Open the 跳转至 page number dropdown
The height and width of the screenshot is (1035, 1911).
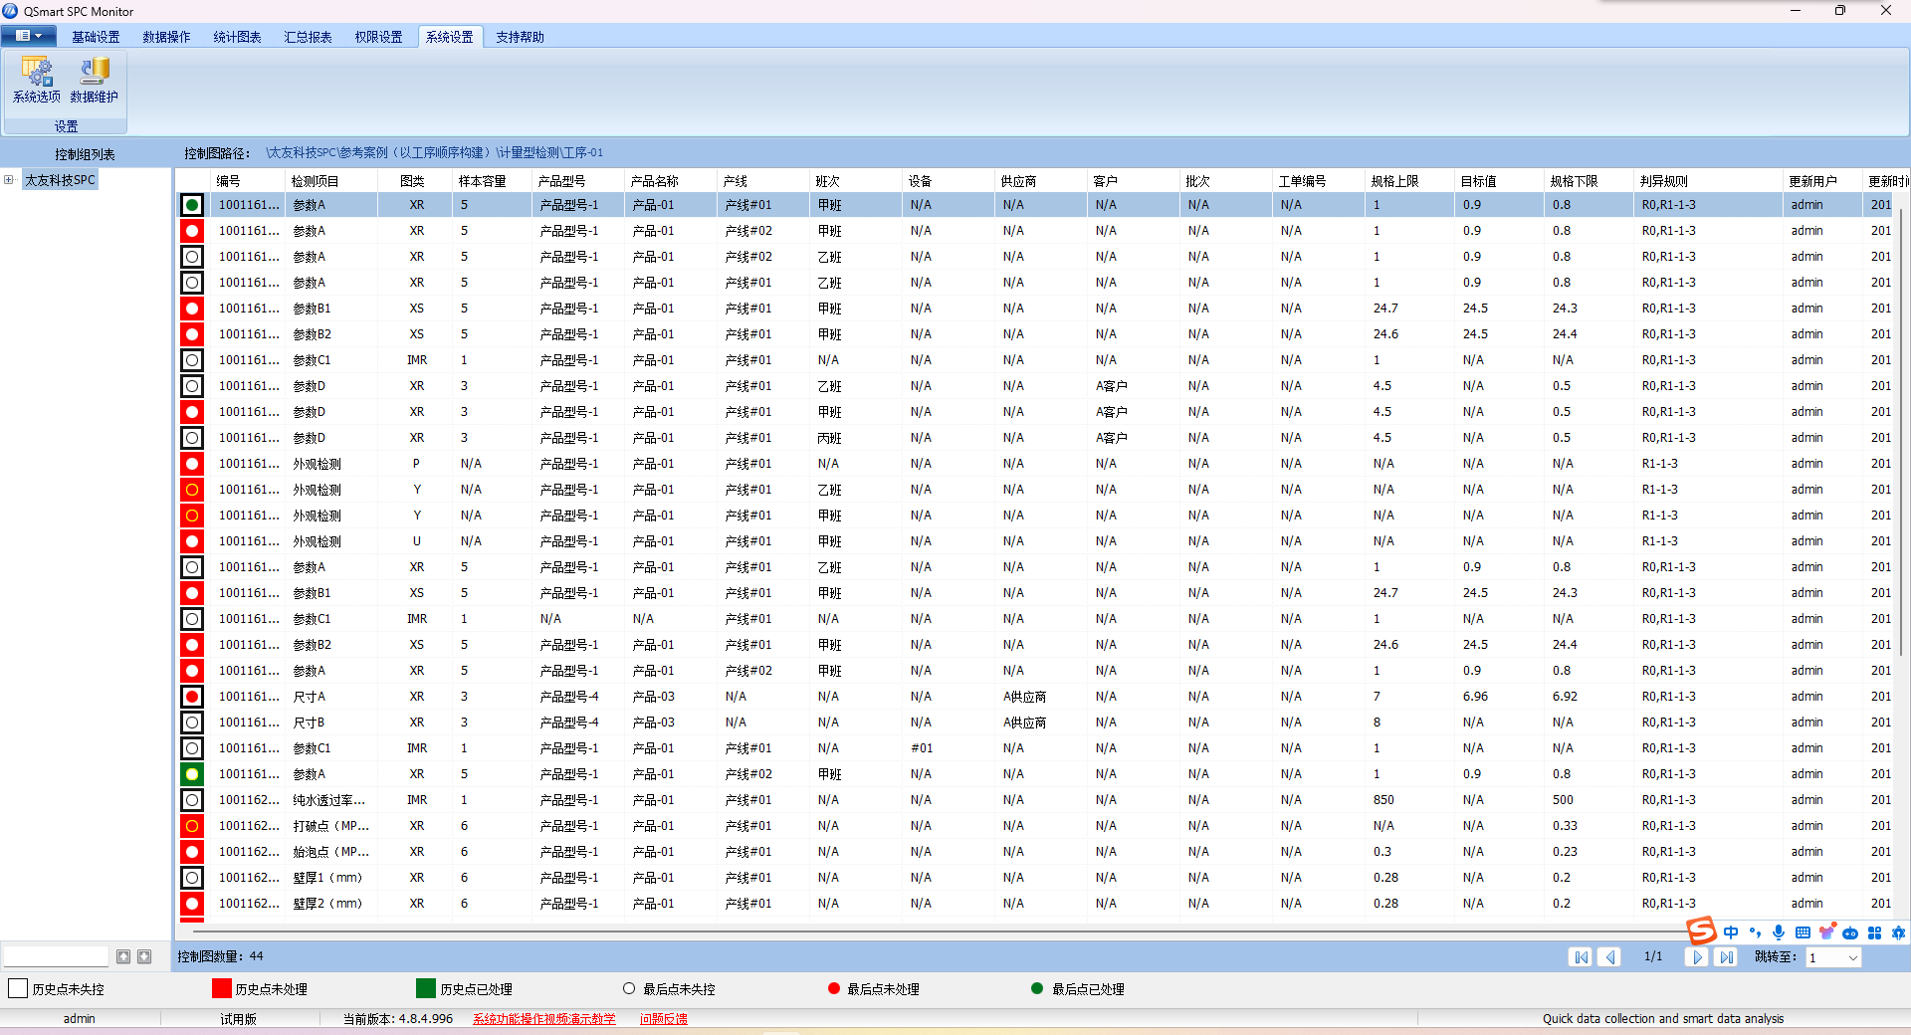(x=1852, y=957)
